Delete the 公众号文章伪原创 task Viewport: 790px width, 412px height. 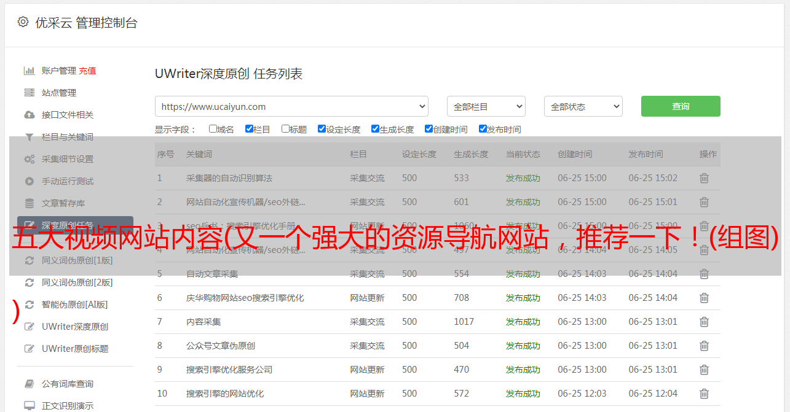click(x=704, y=346)
